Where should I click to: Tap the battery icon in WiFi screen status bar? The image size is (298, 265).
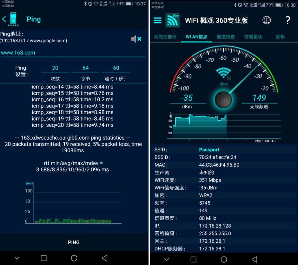[x=279, y=5]
